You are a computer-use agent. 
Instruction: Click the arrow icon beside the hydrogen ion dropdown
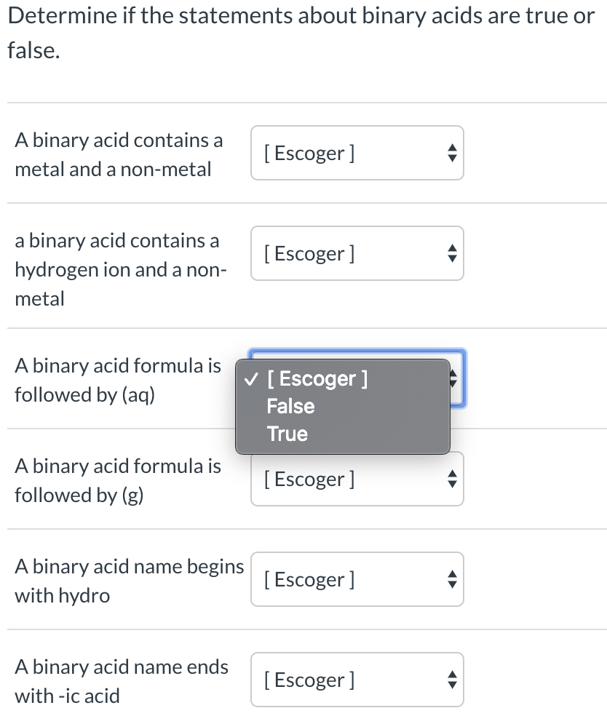452,253
